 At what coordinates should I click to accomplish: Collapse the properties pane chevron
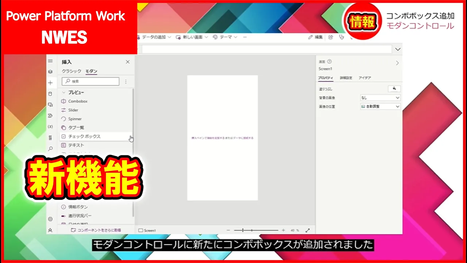click(397, 63)
